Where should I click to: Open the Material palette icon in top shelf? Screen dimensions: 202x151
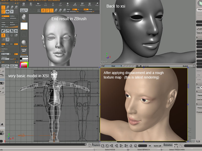click(x=82, y=4)
